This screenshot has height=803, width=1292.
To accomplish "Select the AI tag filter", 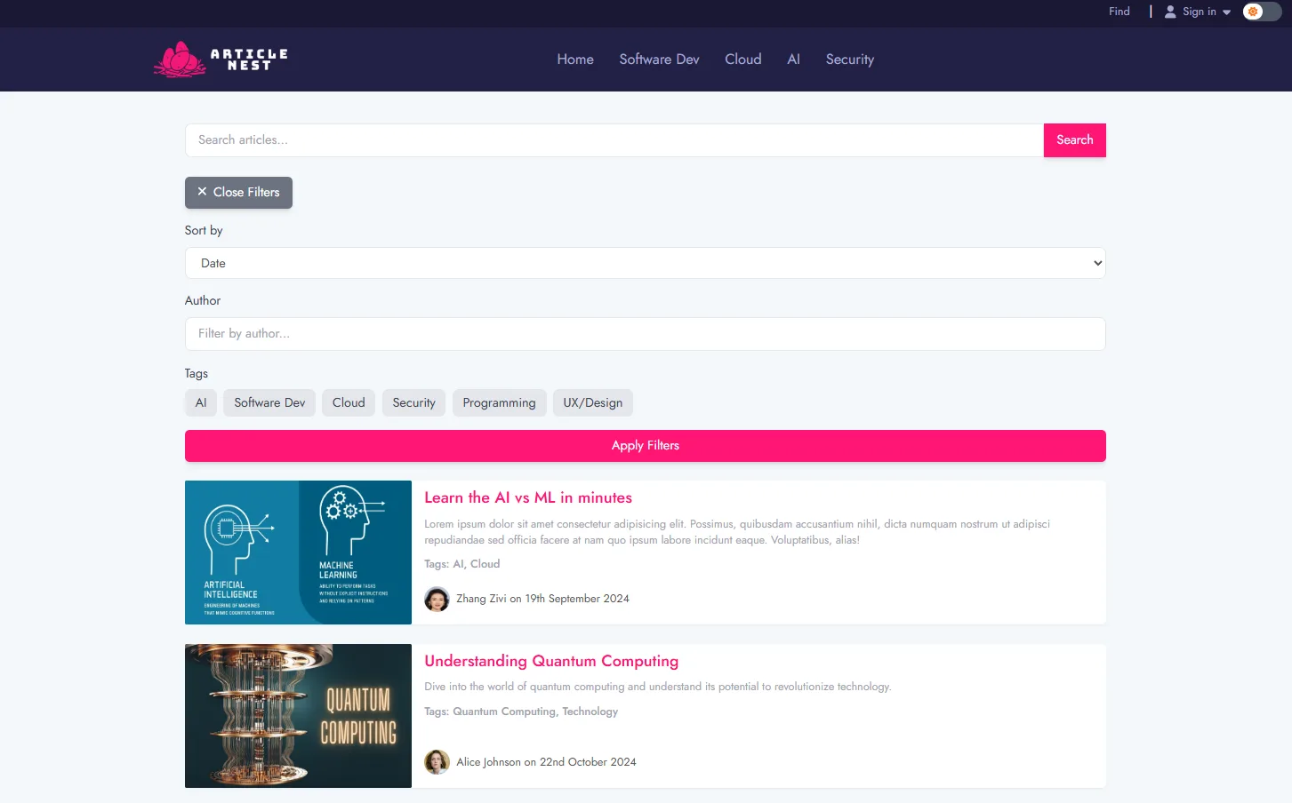I will tap(200, 402).
